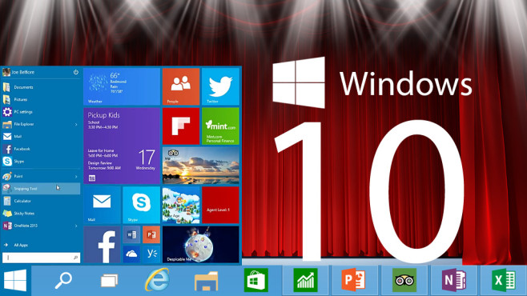Expand the OneNote 2013 jump list arrow

(x=76, y=226)
